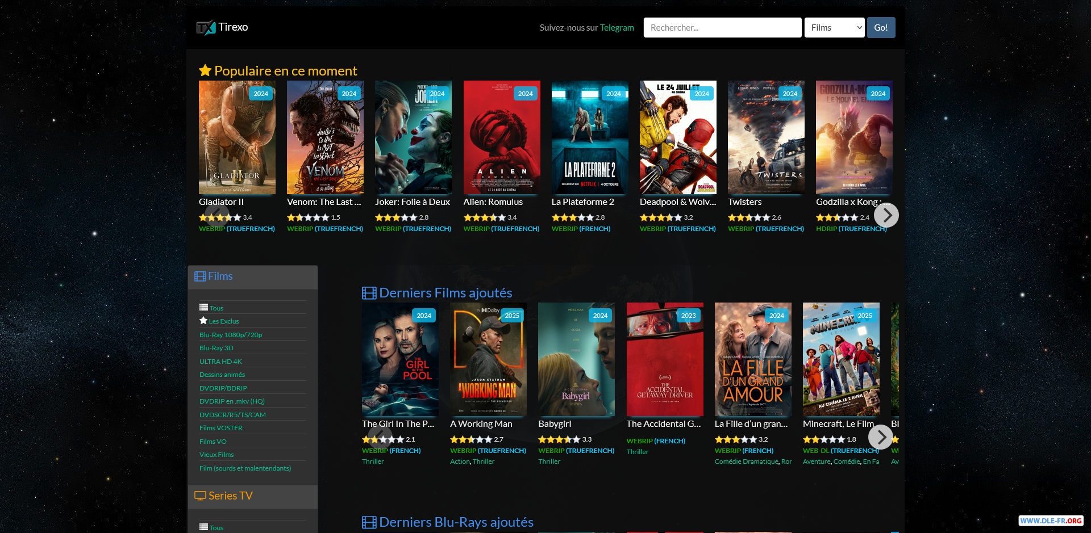Click previous arrow over Gladiator II rating

tap(216, 215)
